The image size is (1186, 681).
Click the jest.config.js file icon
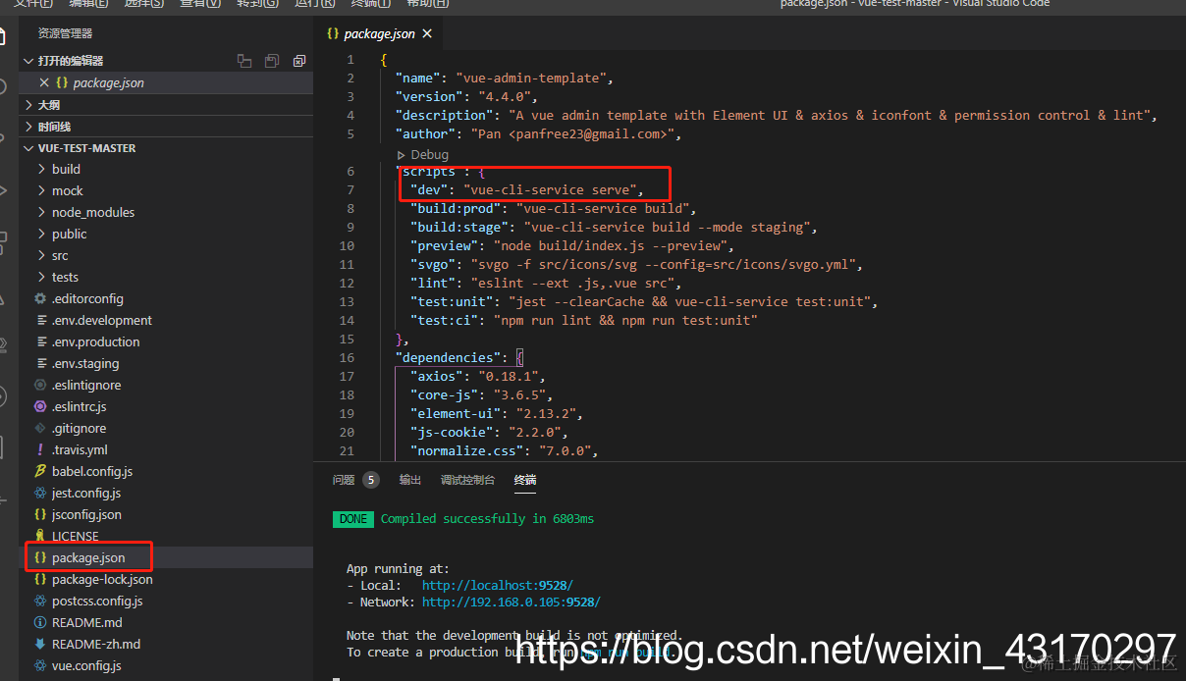[40, 494]
